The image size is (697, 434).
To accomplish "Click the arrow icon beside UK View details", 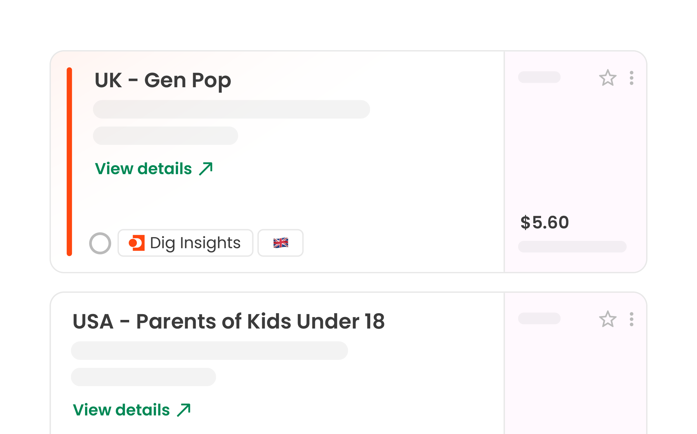I will (206, 169).
